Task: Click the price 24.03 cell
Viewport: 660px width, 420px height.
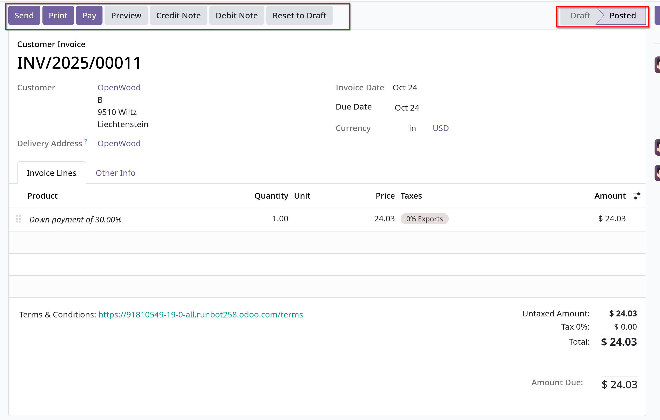Action: pyautogui.click(x=384, y=219)
